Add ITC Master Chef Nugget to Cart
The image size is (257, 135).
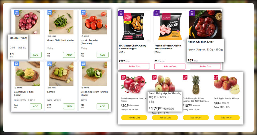click(134, 66)
